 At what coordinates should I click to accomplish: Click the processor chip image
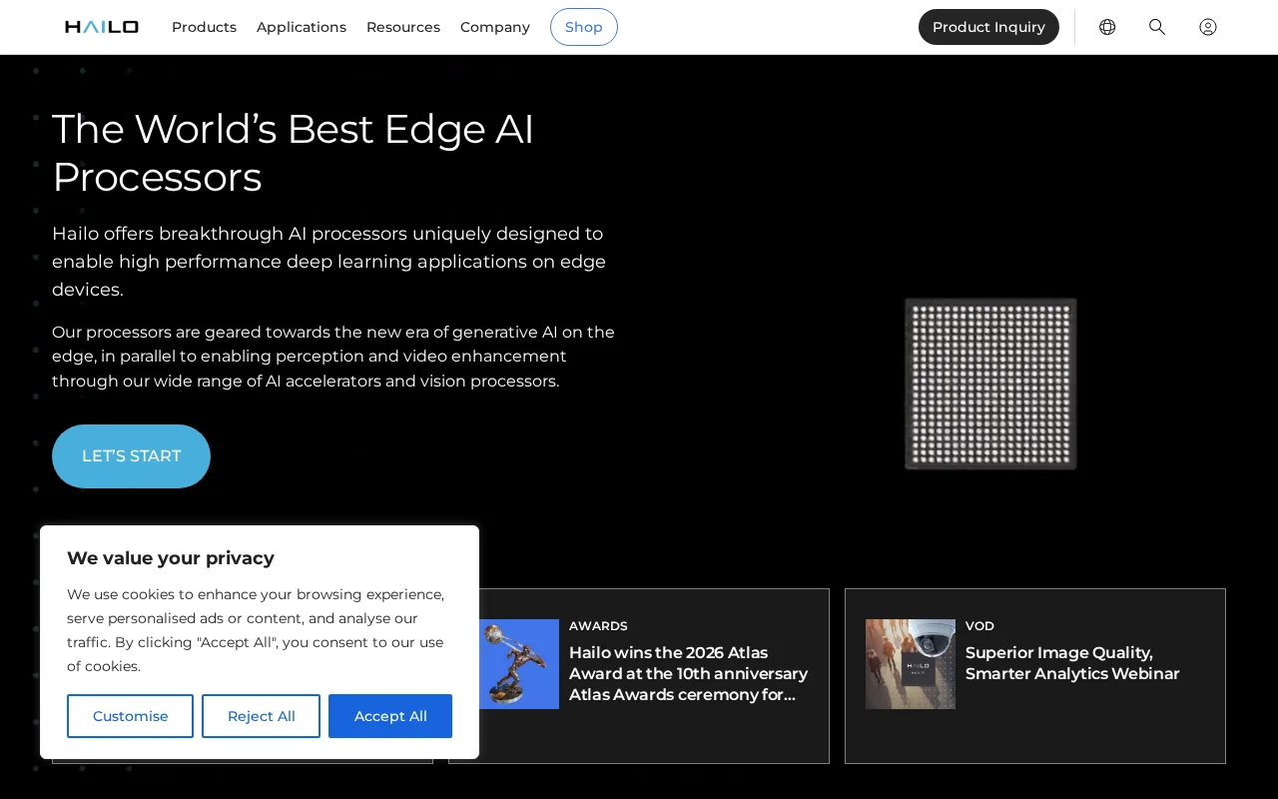pos(990,384)
